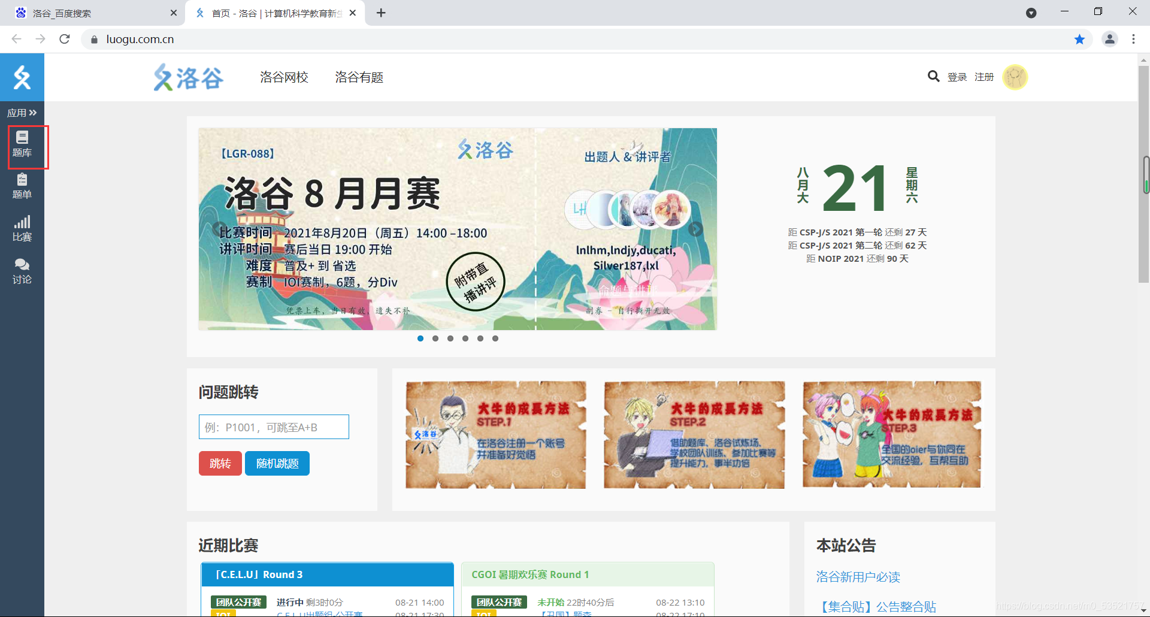Close the 首页 - 洛谷 tab
The width and height of the screenshot is (1150, 617).
point(353,13)
